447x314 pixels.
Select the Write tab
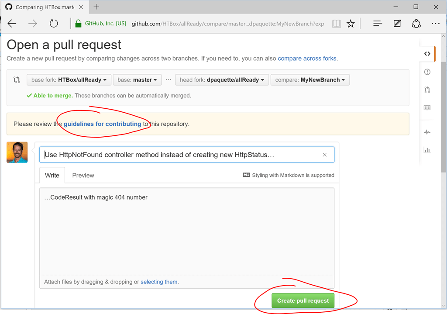(52, 175)
